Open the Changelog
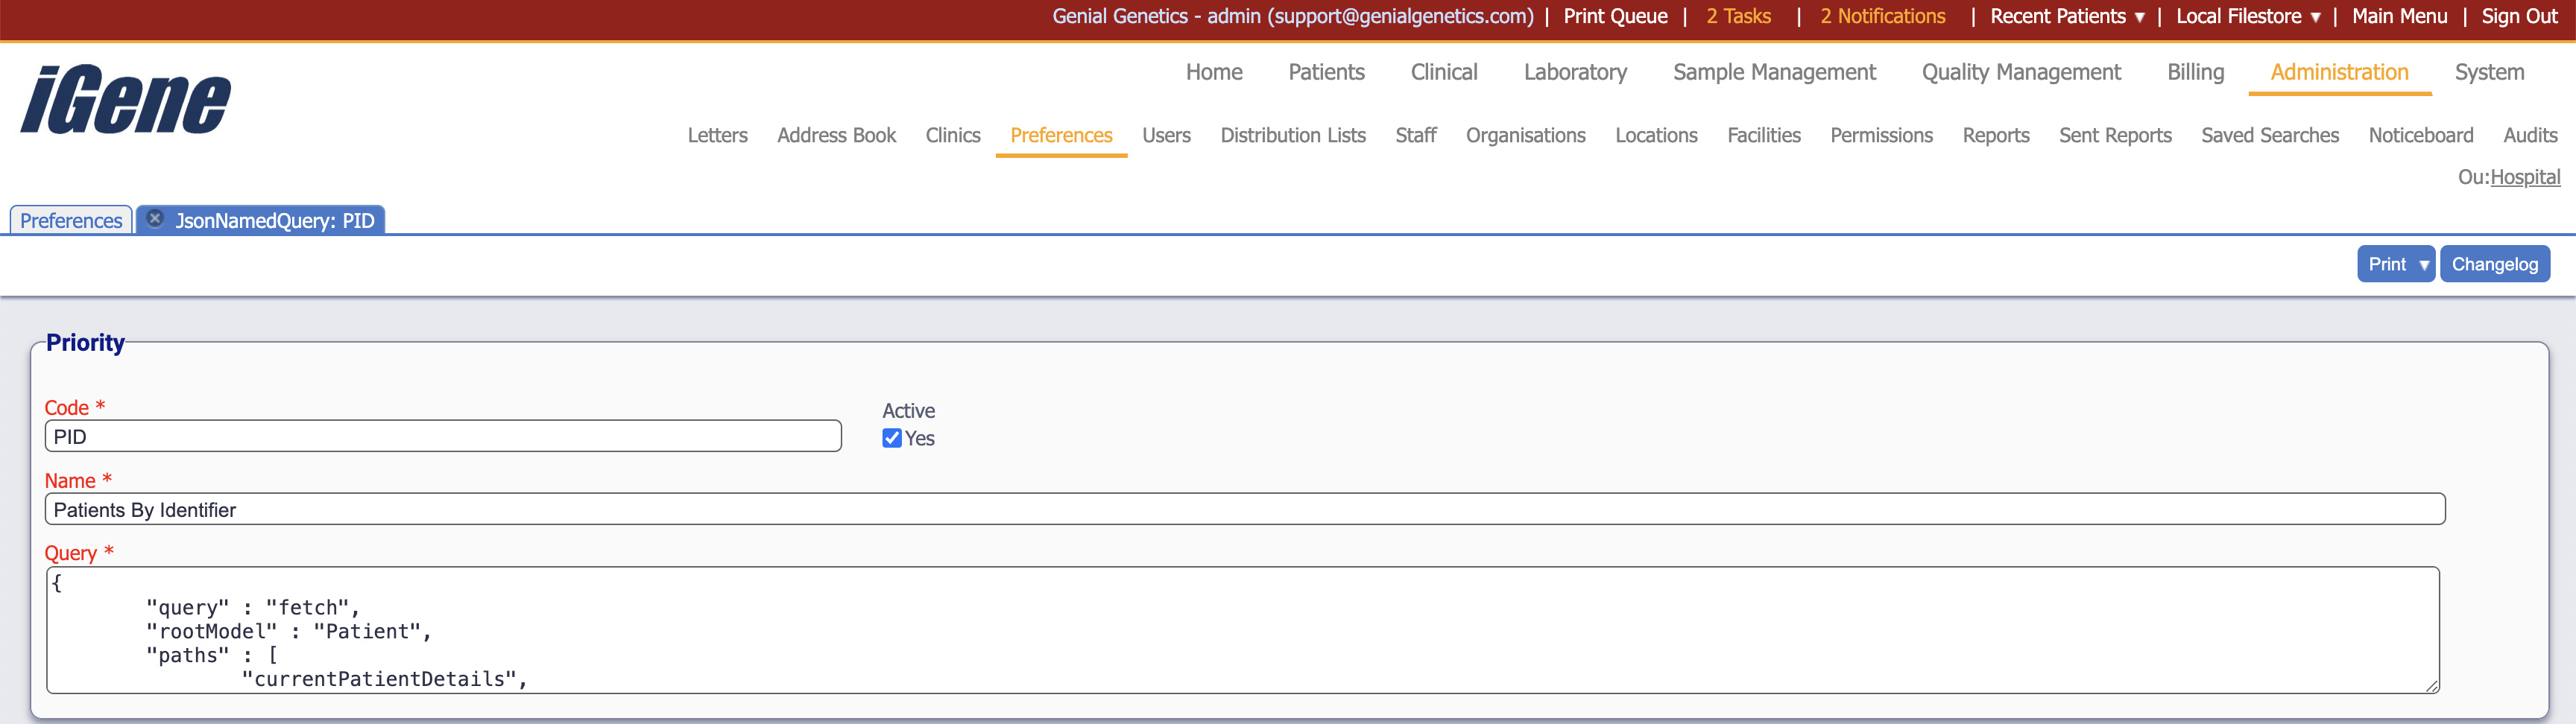The height and width of the screenshot is (724, 2576). 2495,263
